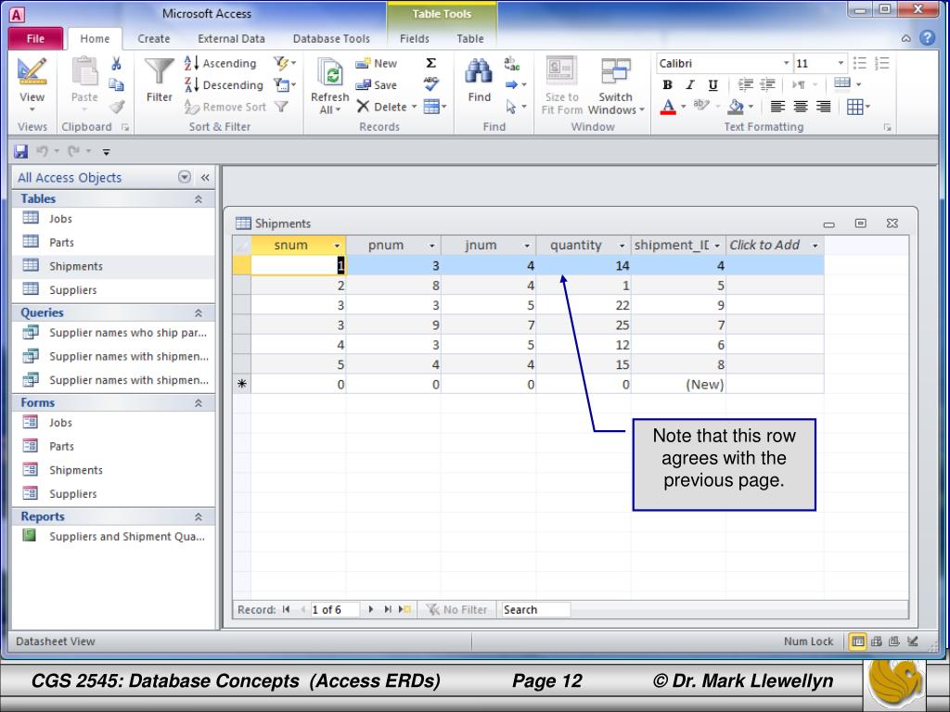This screenshot has height=712, width=950.
Task: Click the current record number field
Action: 334,609
